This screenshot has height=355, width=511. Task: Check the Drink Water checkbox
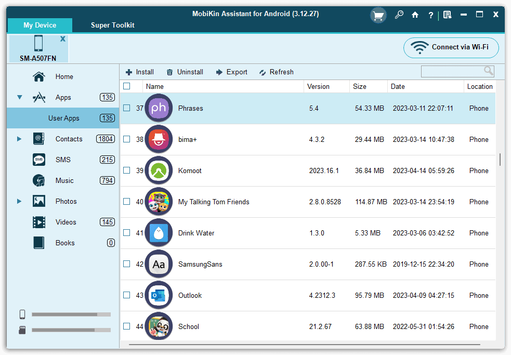[x=127, y=233]
